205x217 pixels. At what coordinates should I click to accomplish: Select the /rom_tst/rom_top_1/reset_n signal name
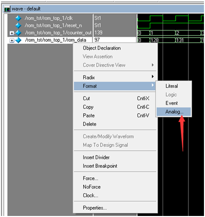click(53, 25)
